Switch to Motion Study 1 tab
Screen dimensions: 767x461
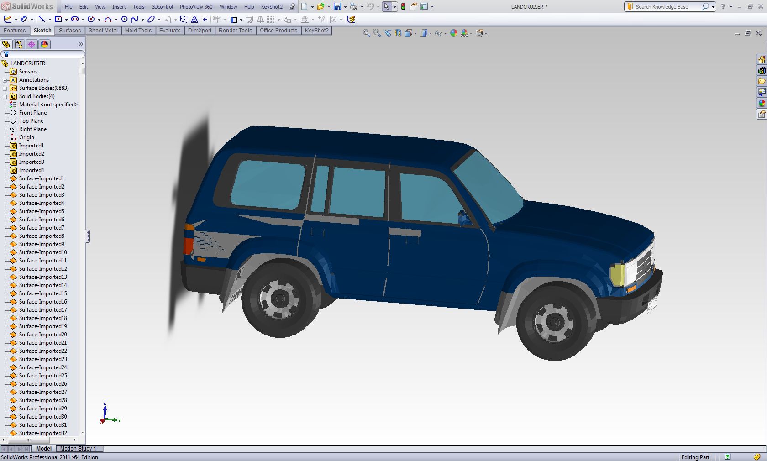[78, 449]
